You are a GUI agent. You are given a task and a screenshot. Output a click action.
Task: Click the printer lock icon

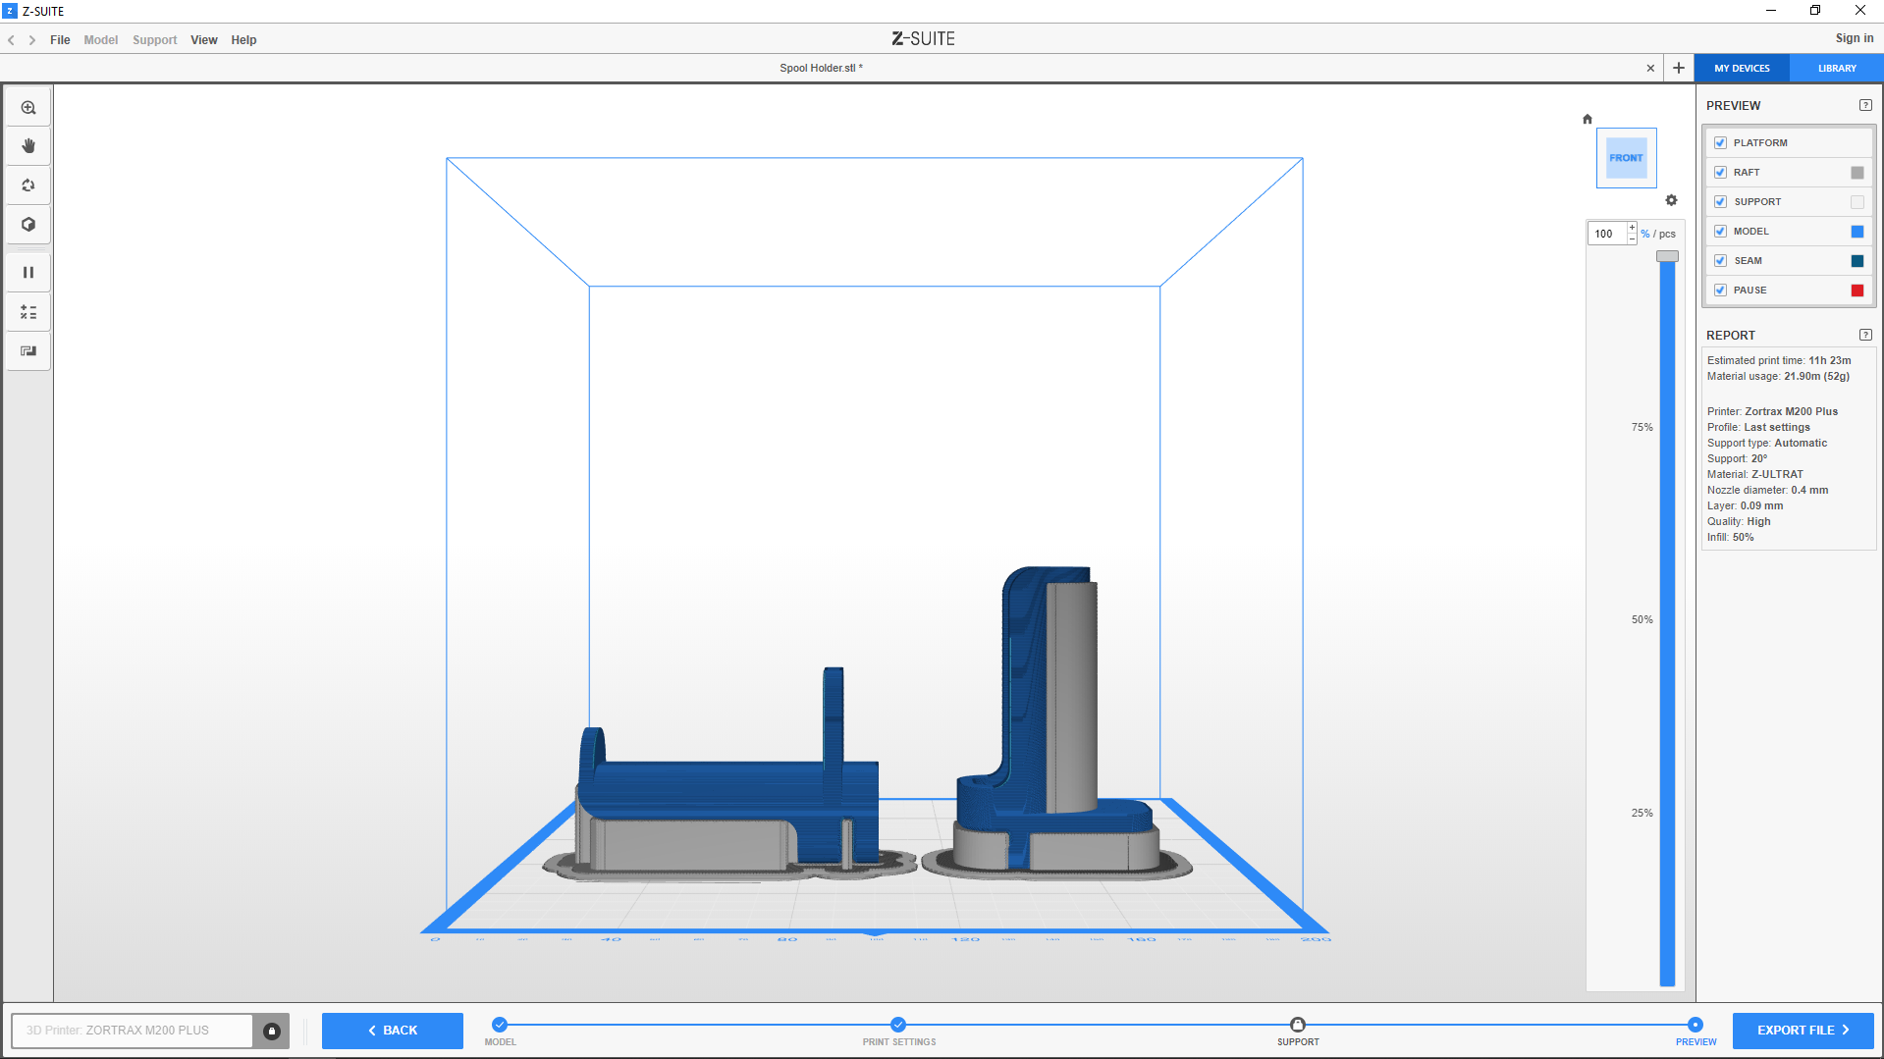pos(272,1031)
